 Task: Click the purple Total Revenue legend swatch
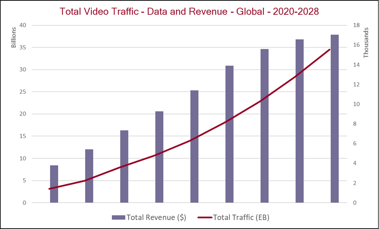(x=118, y=217)
